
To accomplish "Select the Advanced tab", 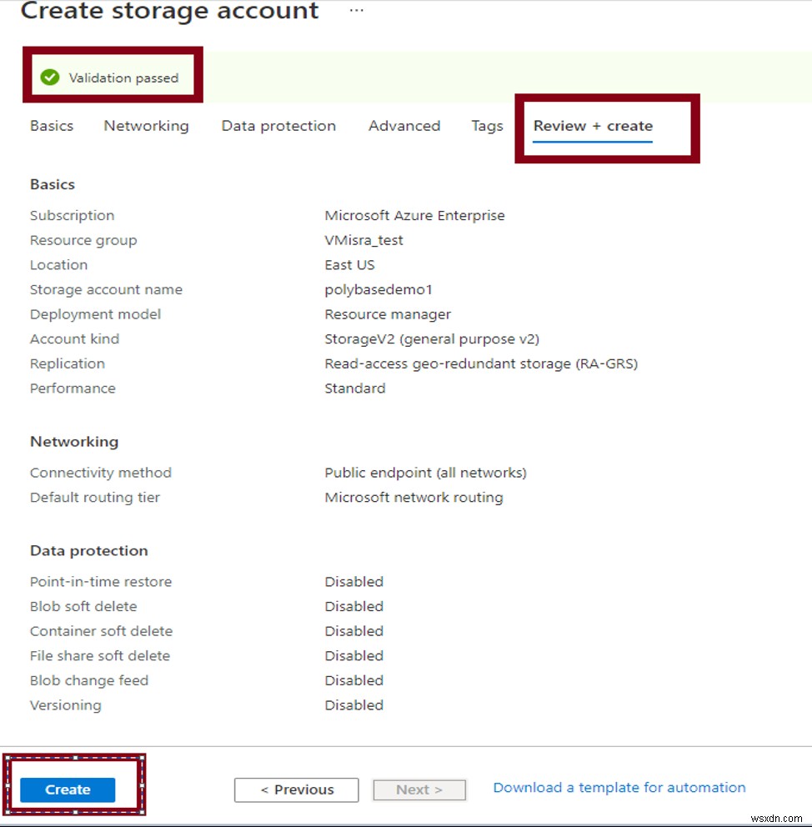I will (404, 126).
